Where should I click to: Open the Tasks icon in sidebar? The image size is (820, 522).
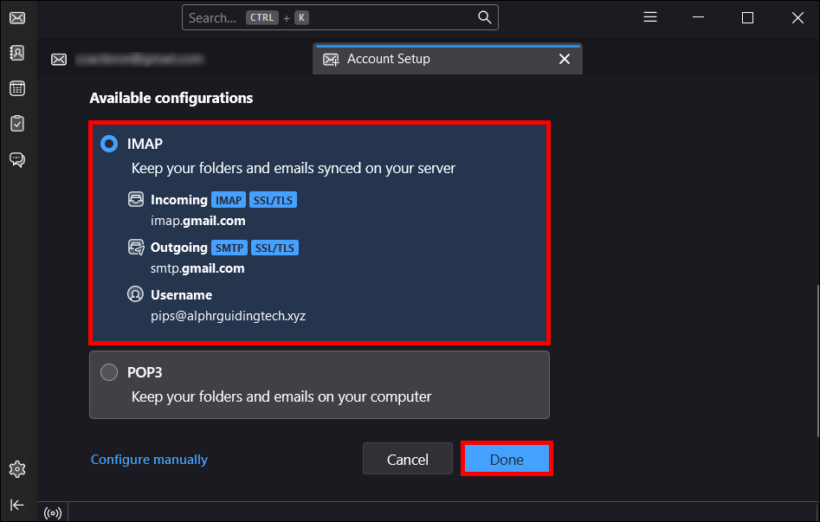(17, 124)
